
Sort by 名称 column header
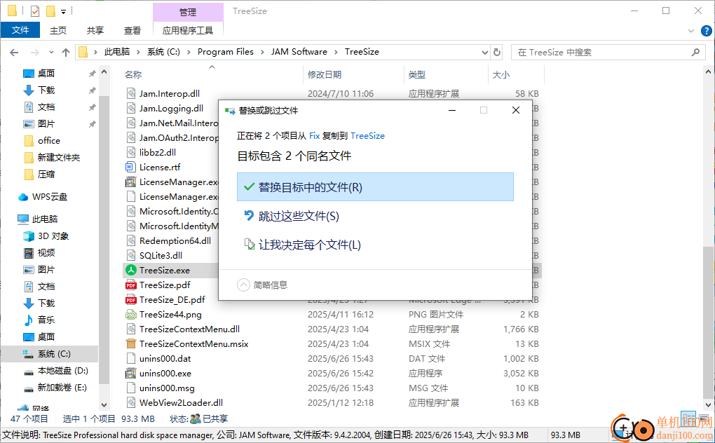click(x=133, y=75)
